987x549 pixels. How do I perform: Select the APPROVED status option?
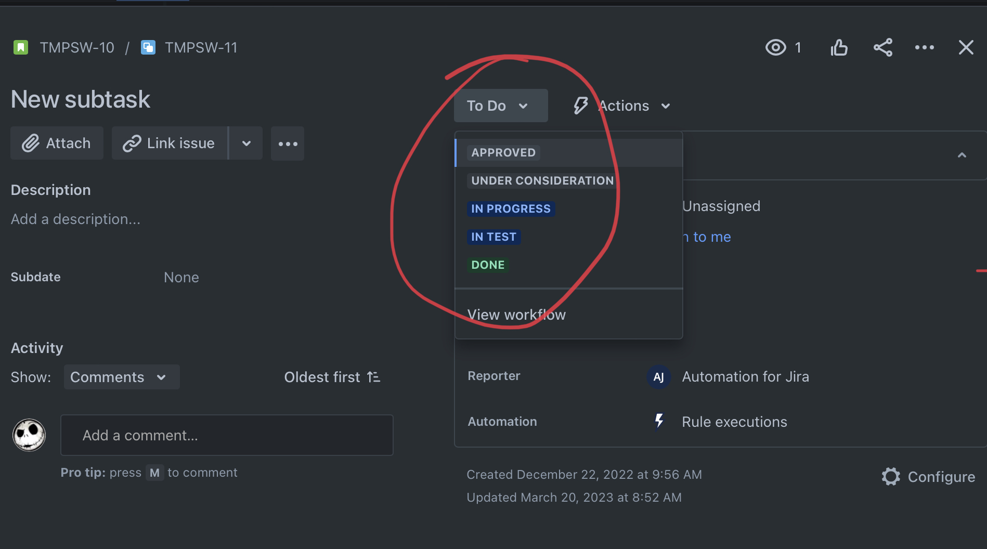click(503, 152)
